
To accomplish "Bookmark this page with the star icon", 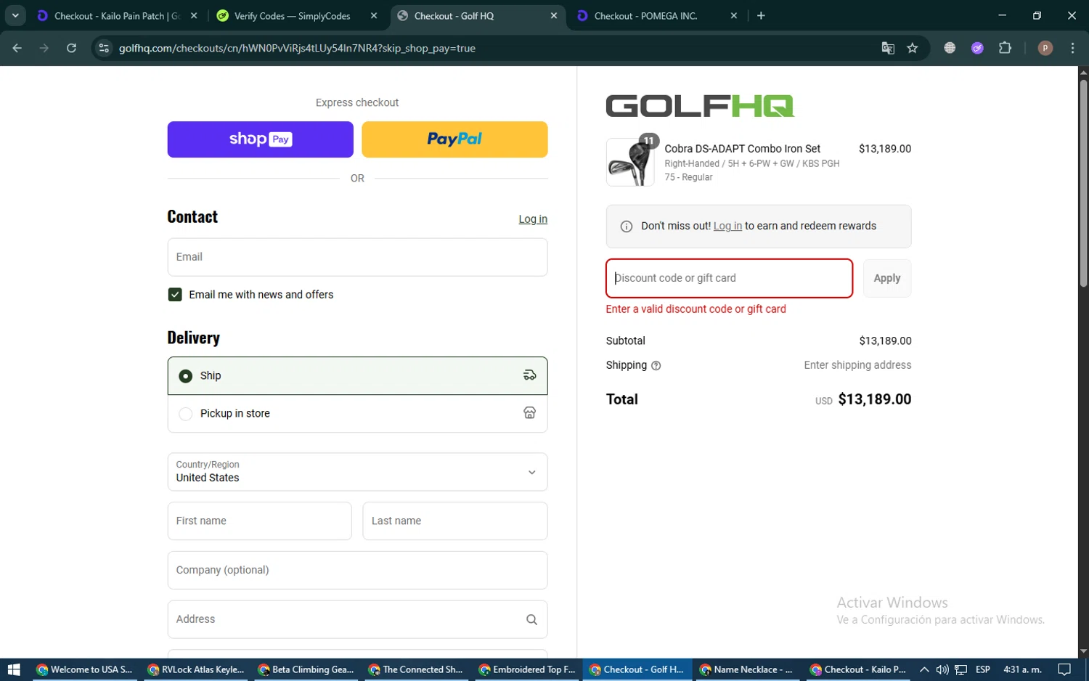I will tap(913, 48).
